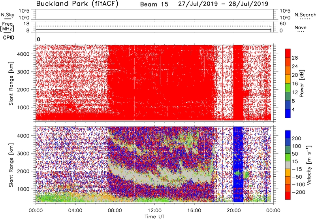
Task: Click the "12:00" time tick label
Action: (x=154, y=211)
